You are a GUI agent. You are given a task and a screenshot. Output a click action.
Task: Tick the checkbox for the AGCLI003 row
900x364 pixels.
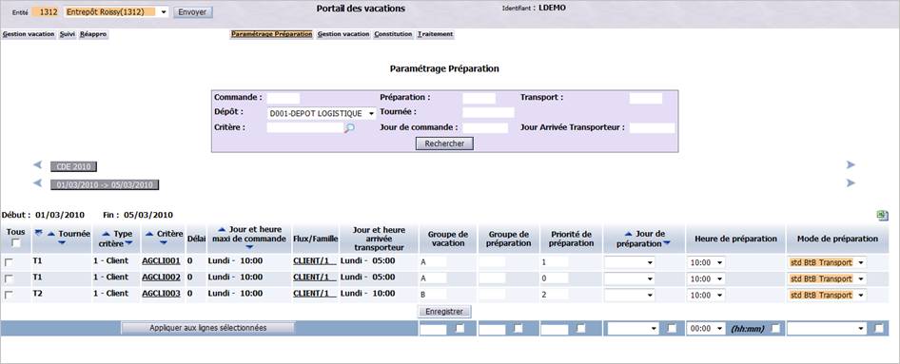coord(8,295)
